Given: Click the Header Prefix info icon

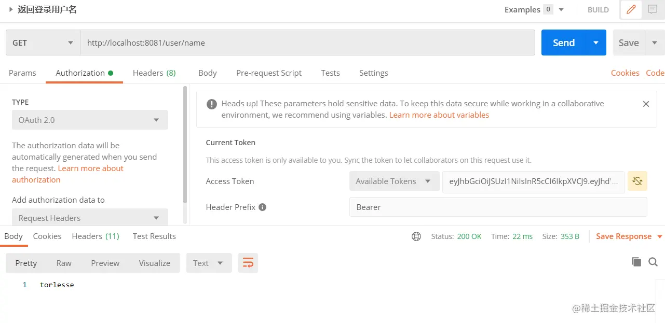Looking at the screenshot, I should (x=263, y=207).
